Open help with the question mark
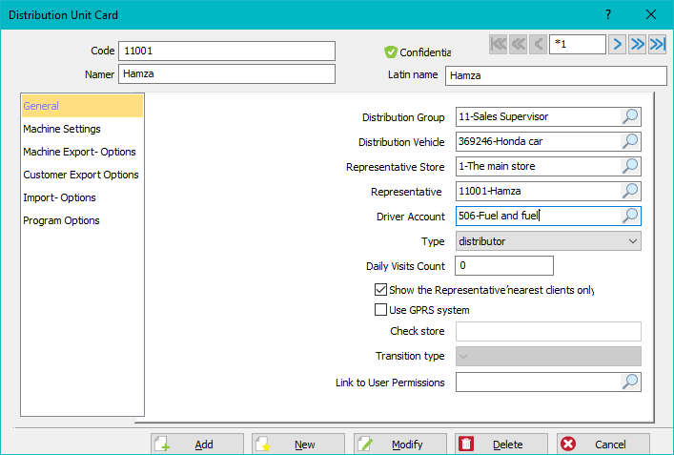The width and height of the screenshot is (674, 455). point(608,14)
